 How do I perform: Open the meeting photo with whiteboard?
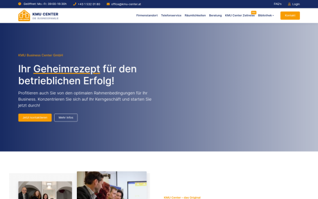[x=112, y=185]
